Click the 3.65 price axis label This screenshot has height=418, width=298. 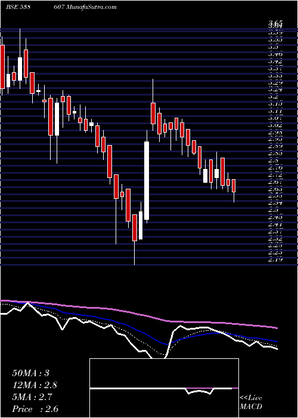(x=275, y=23)
